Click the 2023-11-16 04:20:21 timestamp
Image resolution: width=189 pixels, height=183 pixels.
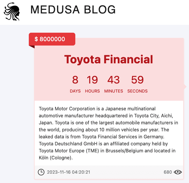click(68, 172)
